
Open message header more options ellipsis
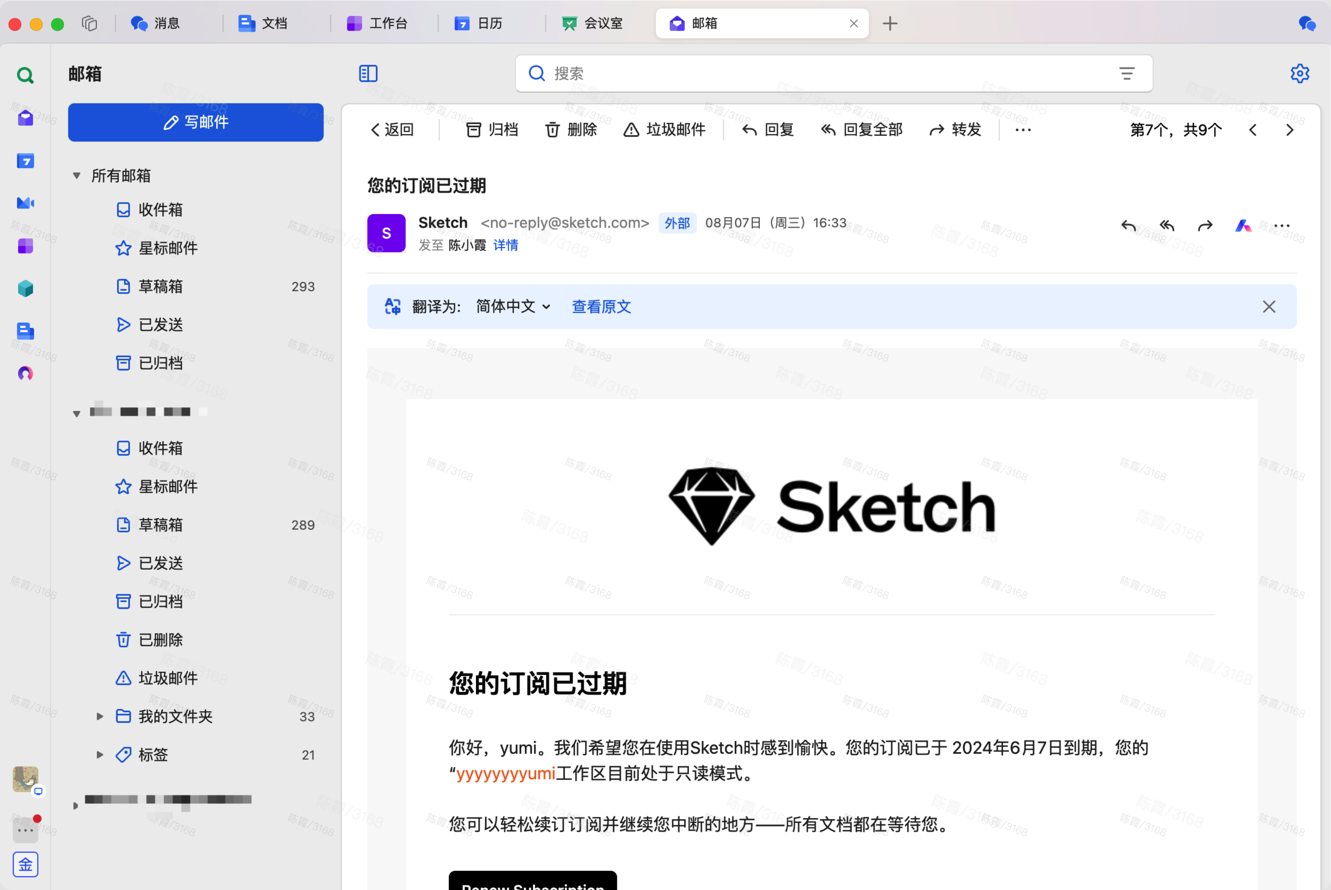[1282, 226]
